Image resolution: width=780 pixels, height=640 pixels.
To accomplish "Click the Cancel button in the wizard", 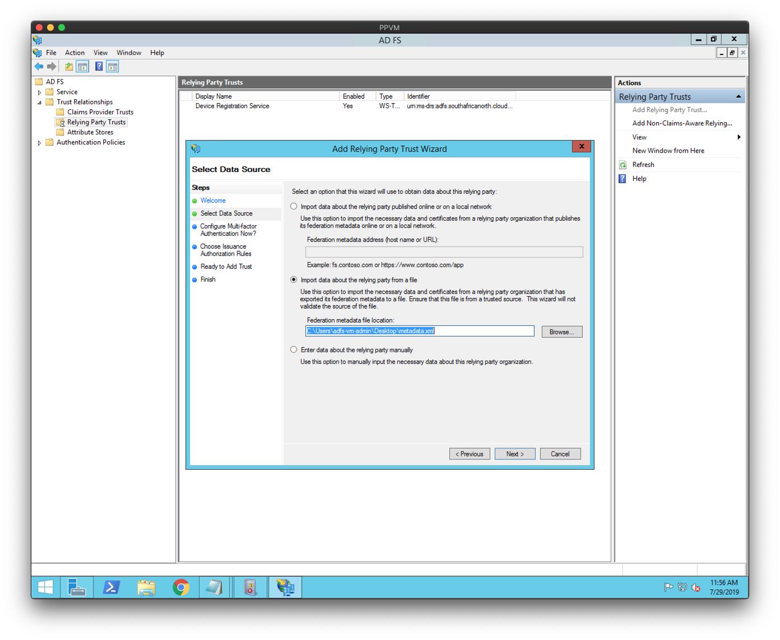I will tap(560, 454).
